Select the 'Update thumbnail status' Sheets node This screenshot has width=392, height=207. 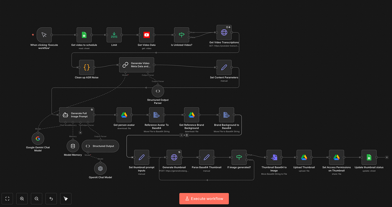369,157
